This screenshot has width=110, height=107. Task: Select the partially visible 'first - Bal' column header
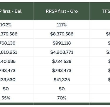(x=17, y=11)
